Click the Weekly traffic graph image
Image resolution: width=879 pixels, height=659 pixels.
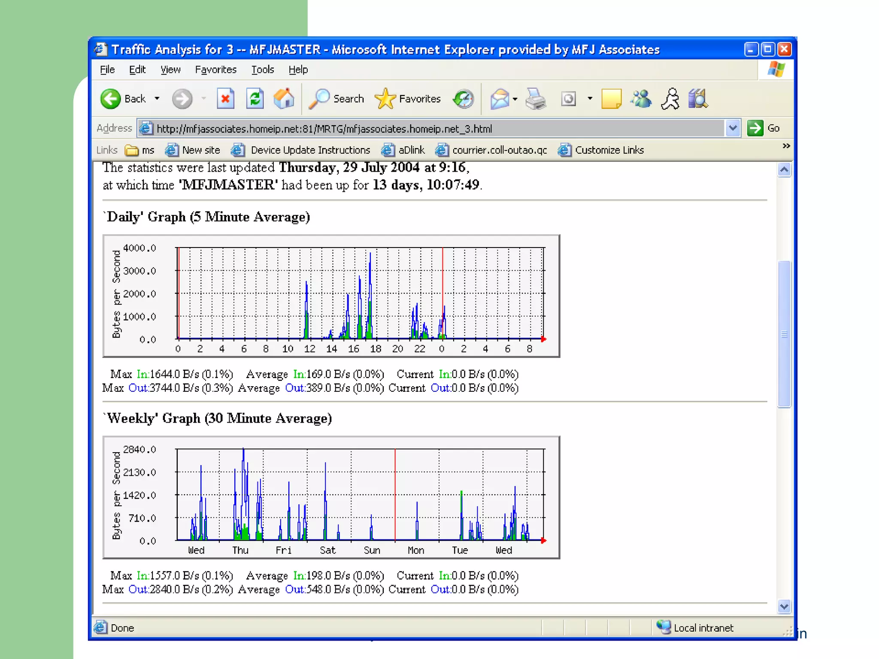click(x=331, y=497)
